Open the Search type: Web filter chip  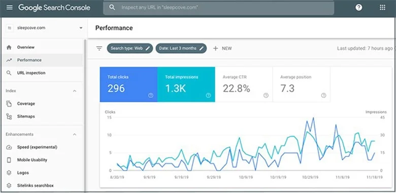click(130, 48)
